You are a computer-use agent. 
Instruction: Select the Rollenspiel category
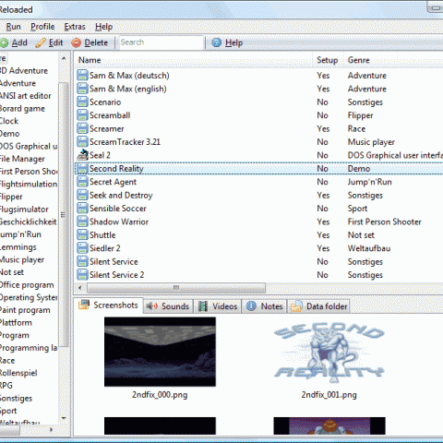click(18, 373)
